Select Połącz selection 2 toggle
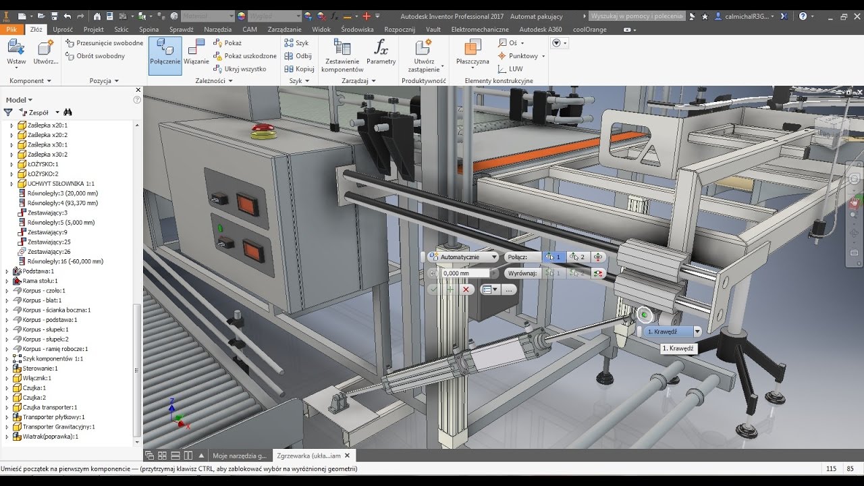The width and height of the screenshot is (864, 486). (x=577, y=256)
